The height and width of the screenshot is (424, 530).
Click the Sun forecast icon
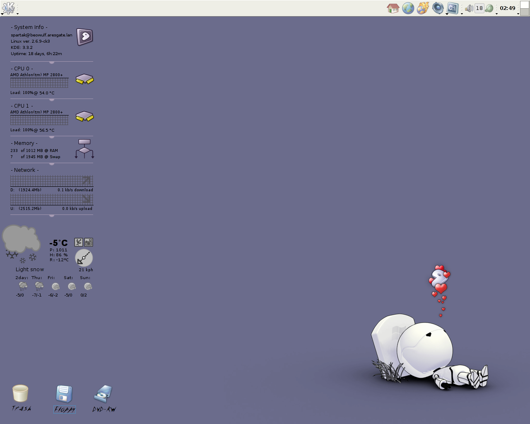88,286
